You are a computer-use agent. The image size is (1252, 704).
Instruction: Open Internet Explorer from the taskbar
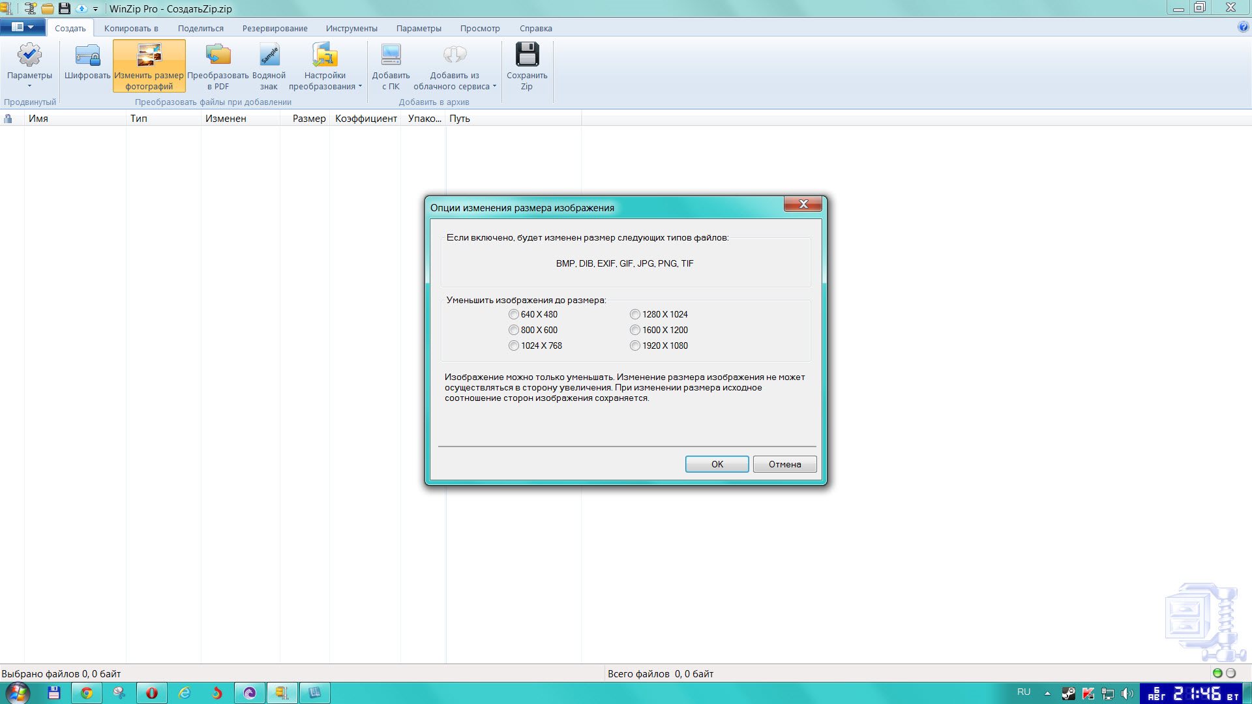click(185, 693)
